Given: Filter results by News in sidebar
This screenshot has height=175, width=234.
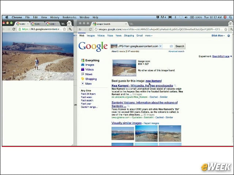Looking at the screenshot, I should [89, 74].
